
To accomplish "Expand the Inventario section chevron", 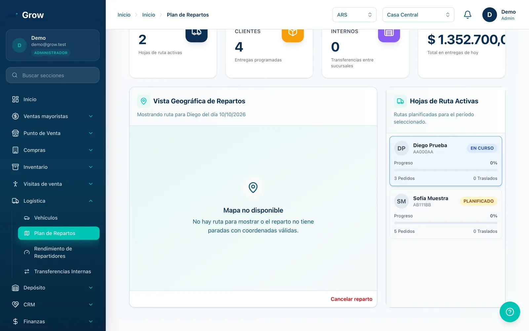I will pyautogui.click(x=91, y=167).
